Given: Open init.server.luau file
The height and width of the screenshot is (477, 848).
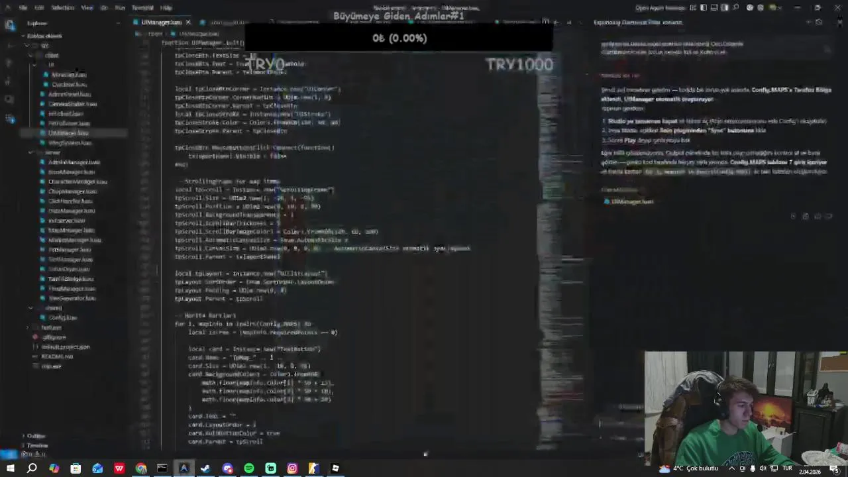Looking at the screenshot, I should [x=66, y=221].
